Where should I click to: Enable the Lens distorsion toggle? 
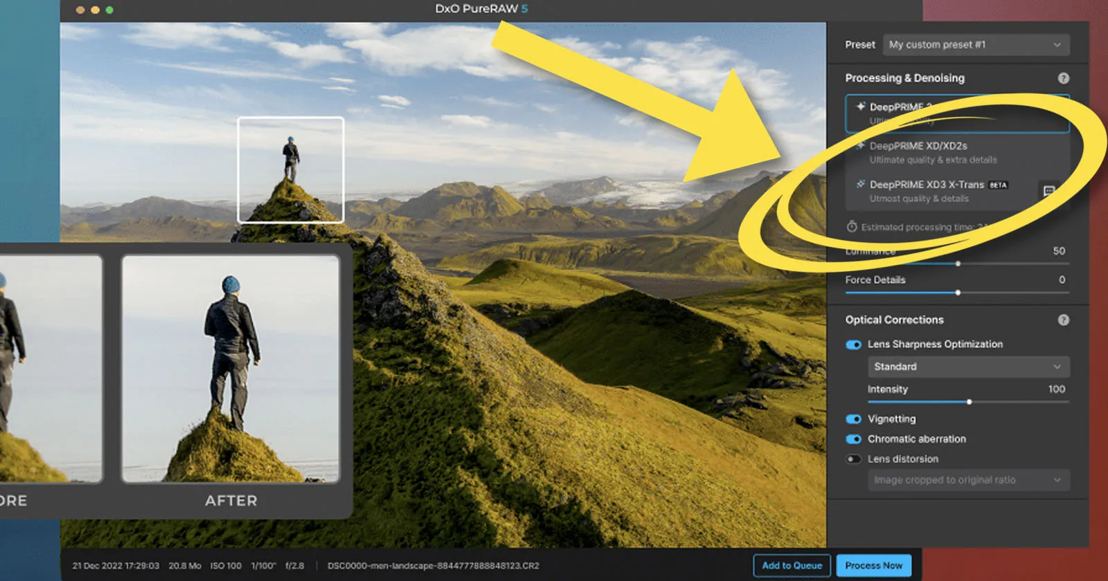[853, 459]
